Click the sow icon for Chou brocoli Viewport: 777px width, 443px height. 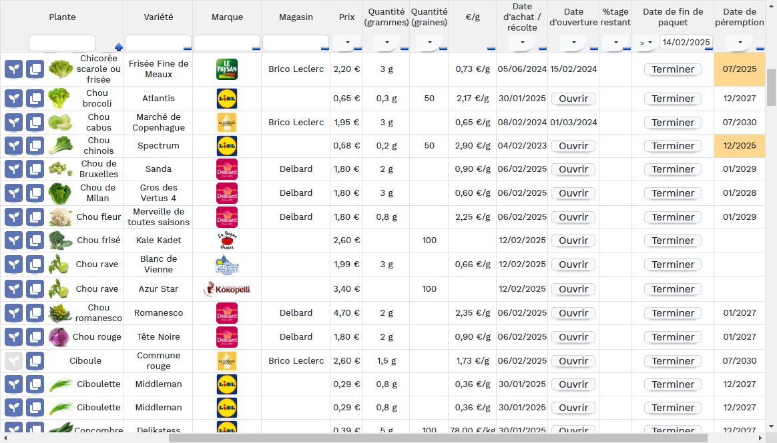pos(14,99)
